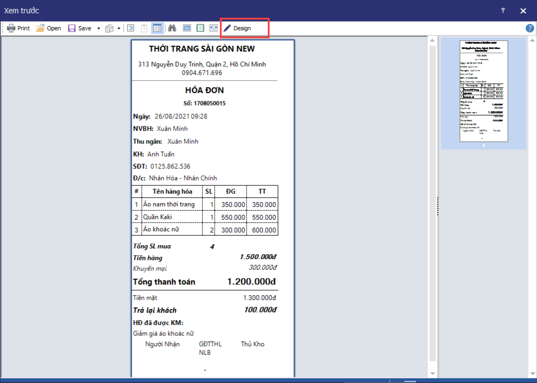The width and height of the screenshot is (537, 383).
Task: Click the preview pane vertical scrollbar track
Action: tap(432, 204)
